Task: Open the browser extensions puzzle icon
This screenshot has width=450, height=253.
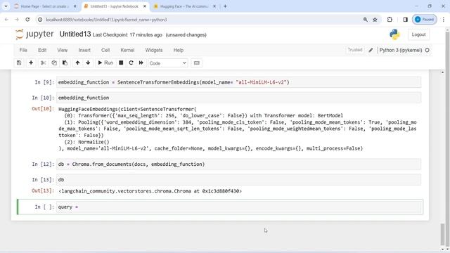Action: click(x=390, y=20)
